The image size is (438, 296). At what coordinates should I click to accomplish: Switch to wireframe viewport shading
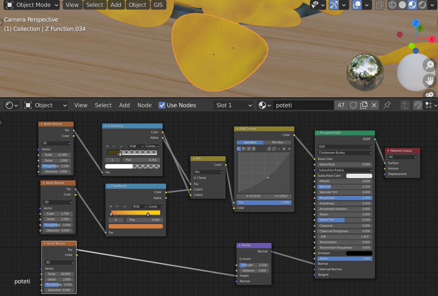[392, 5]
